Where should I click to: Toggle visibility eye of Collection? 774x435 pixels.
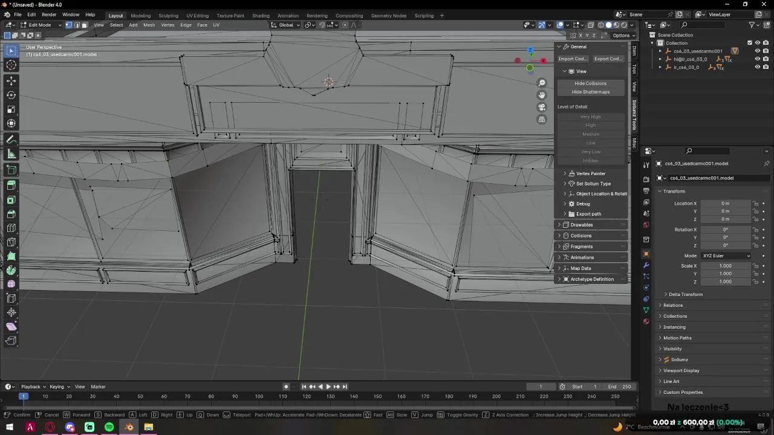757,43
